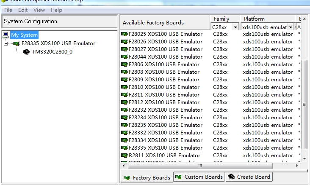Select My System in the tree
This screenshot has width=310, height=185.
(24, 35)
